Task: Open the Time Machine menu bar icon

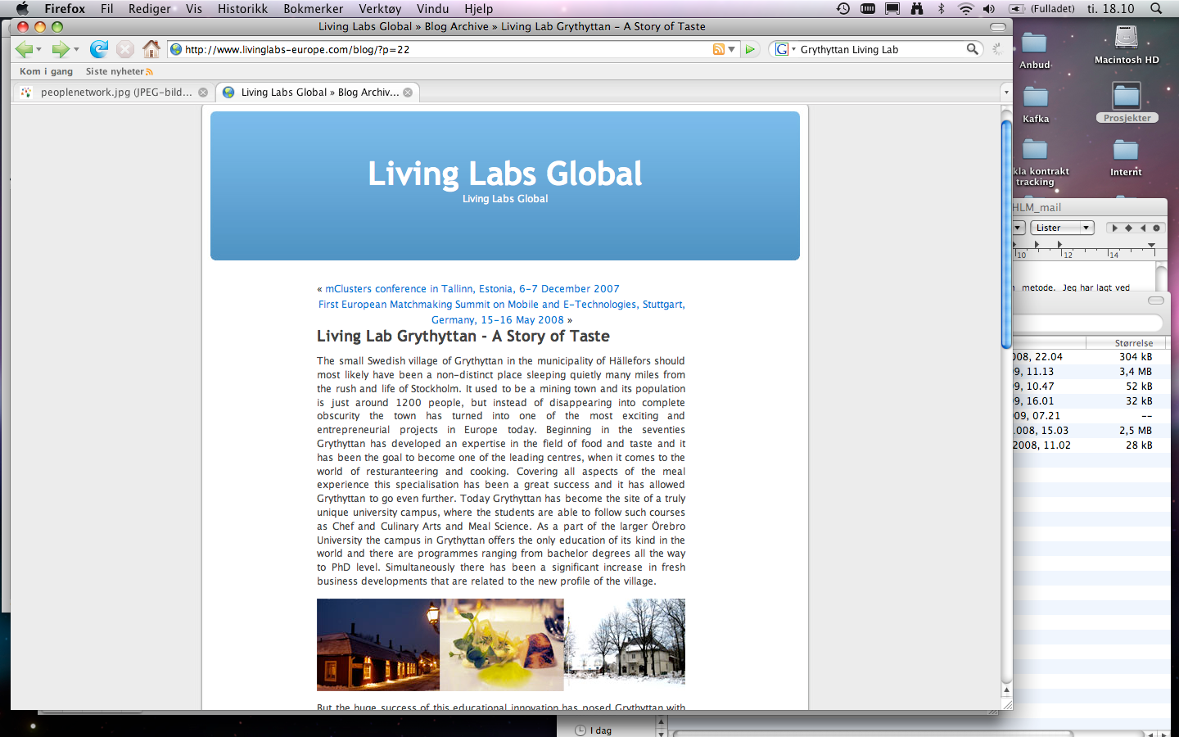Action: tap(843, 8)
